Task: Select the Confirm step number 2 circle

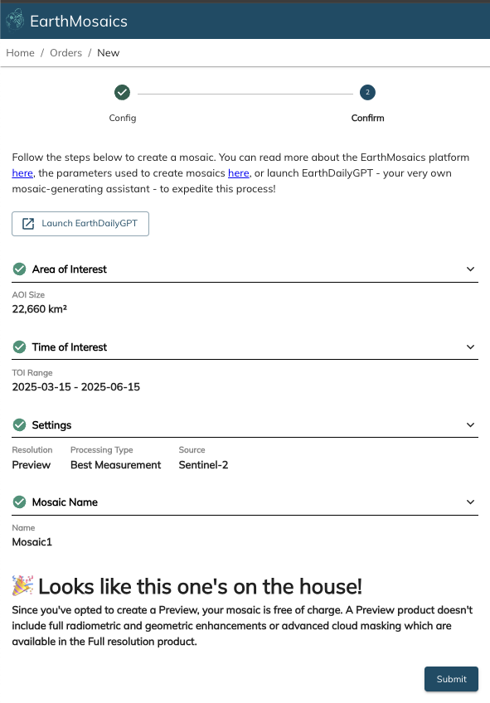Action: pyautogui.click(x=367, y=92)
